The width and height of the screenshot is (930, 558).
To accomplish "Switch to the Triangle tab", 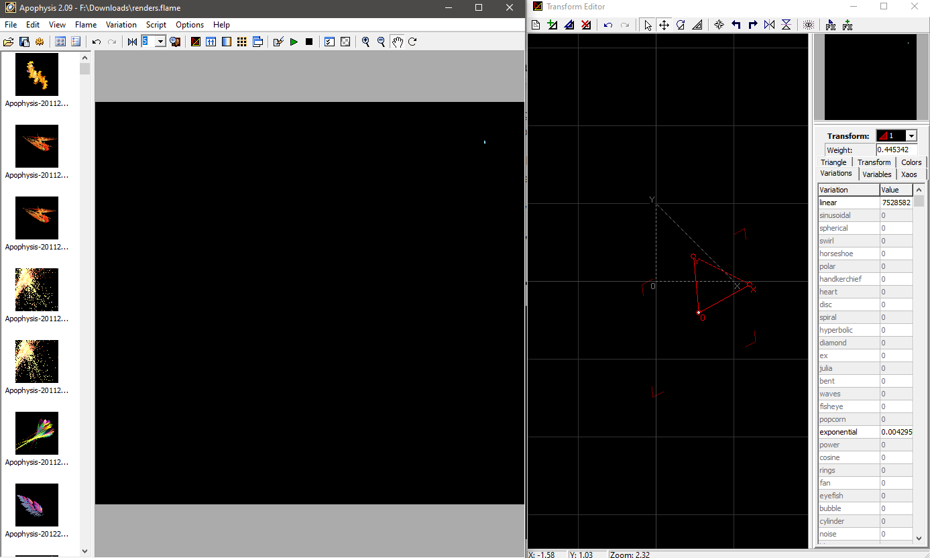I will [833, 162].
